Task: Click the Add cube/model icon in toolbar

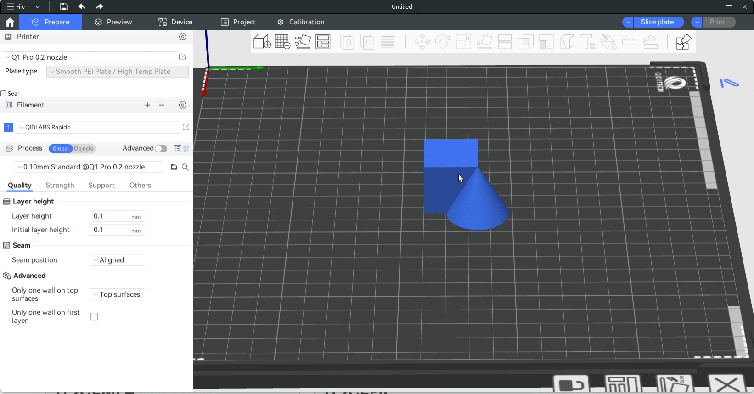Action: (262, 42)
